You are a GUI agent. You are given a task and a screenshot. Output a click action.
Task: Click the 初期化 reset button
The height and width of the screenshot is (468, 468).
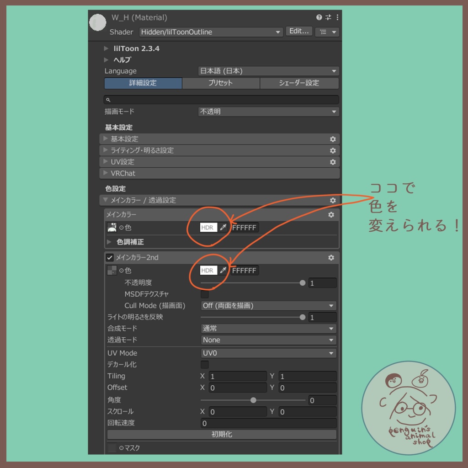[x=222, y=434]
